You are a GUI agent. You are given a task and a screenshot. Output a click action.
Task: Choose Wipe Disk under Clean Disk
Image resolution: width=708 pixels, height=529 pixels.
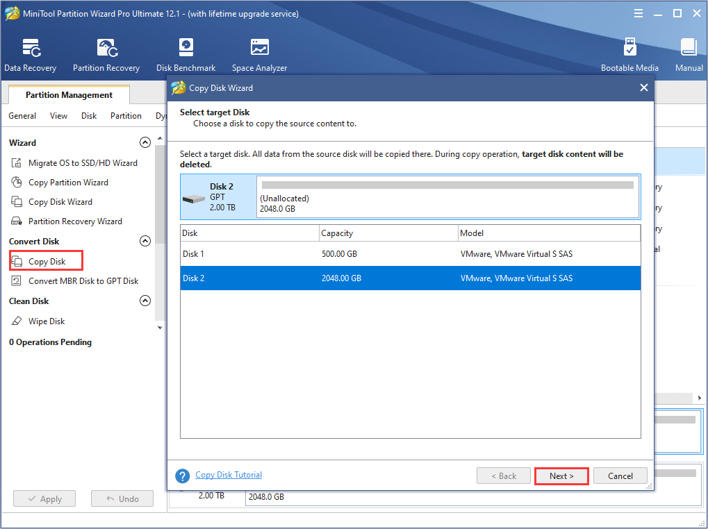pos(38,321)
